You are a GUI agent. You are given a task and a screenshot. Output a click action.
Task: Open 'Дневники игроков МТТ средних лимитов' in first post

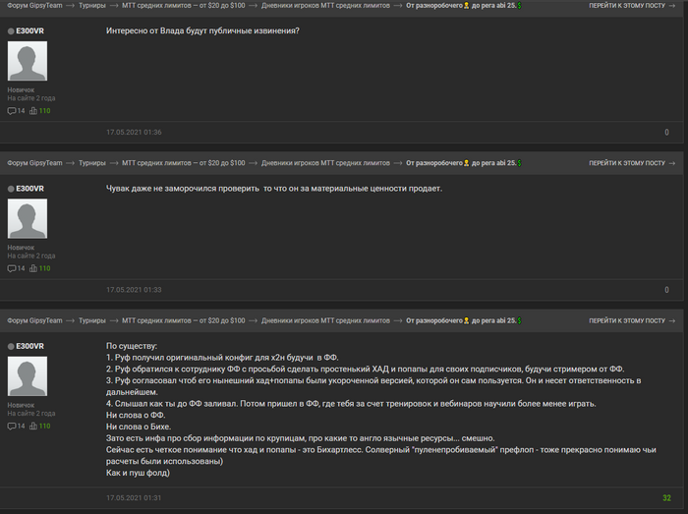click(325, 6)
